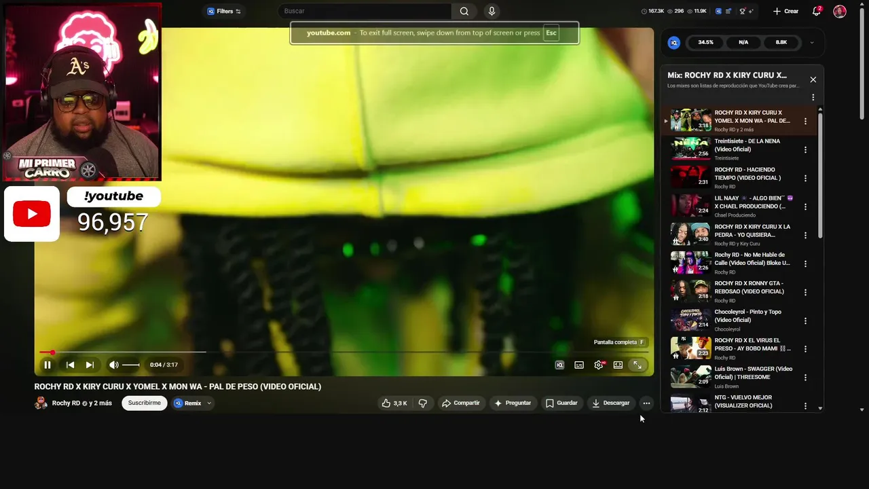Image resolution: width=869 pixels, height=489 pixels.
Task: Adjust the player volume slider
Action: click(x=130, y=365)
